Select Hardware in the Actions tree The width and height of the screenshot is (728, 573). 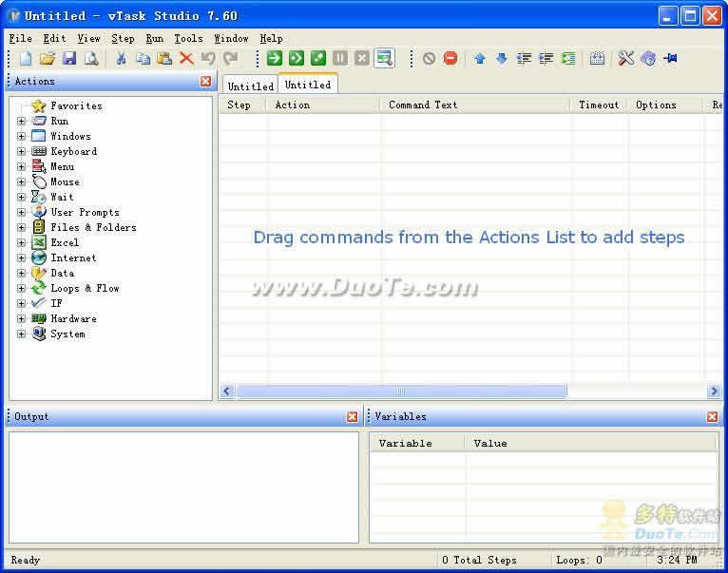point(73,319)
